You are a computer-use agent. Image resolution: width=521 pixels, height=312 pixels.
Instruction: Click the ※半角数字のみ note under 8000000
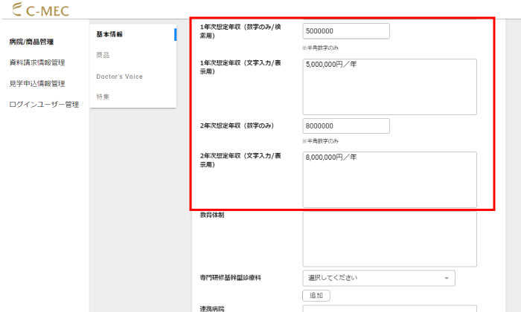[320, 141]
